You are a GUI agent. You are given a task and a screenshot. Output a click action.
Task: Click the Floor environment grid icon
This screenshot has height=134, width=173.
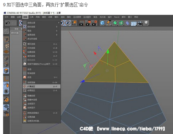134,23
